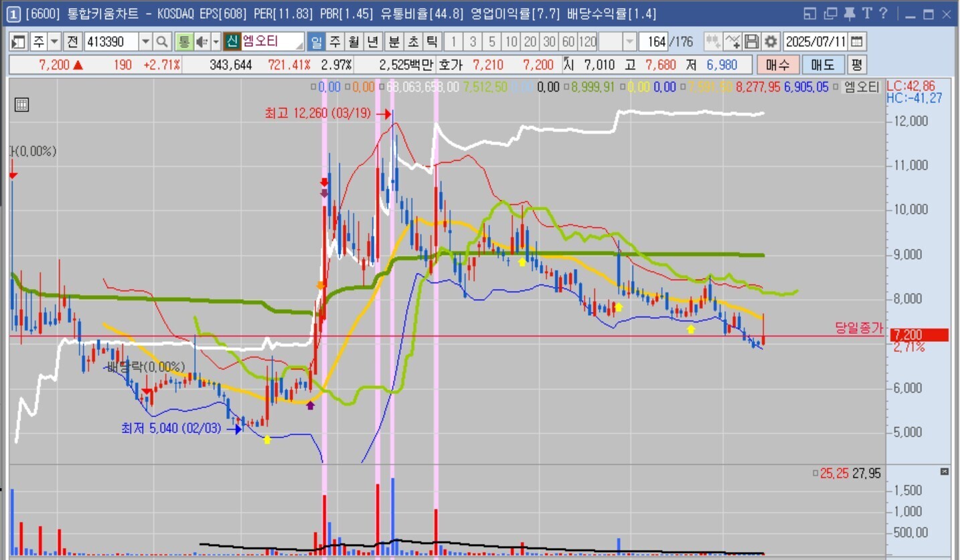
Task: Open the data grid icon on chart
Action: [21, 104]
